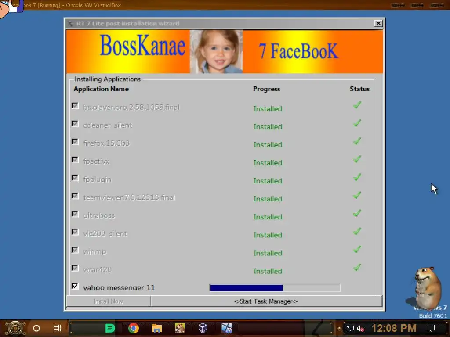Click the child photo in the banner

coord(216,52)
